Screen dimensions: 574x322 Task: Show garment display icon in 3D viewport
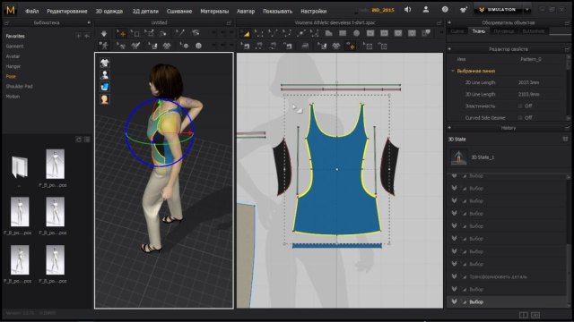pos(105,63)
